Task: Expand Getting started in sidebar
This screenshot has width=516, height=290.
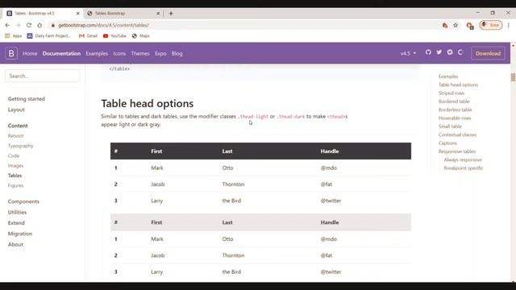Action: point(27,98)
